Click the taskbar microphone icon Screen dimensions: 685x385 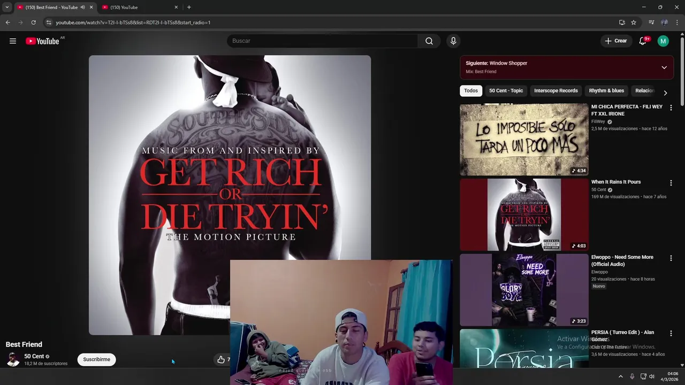pyautogui.click(x=632, y=376)
